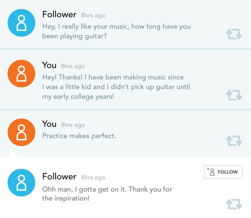Click the timestamp on "Practice makes perfect"

click(x=73, y=125)
